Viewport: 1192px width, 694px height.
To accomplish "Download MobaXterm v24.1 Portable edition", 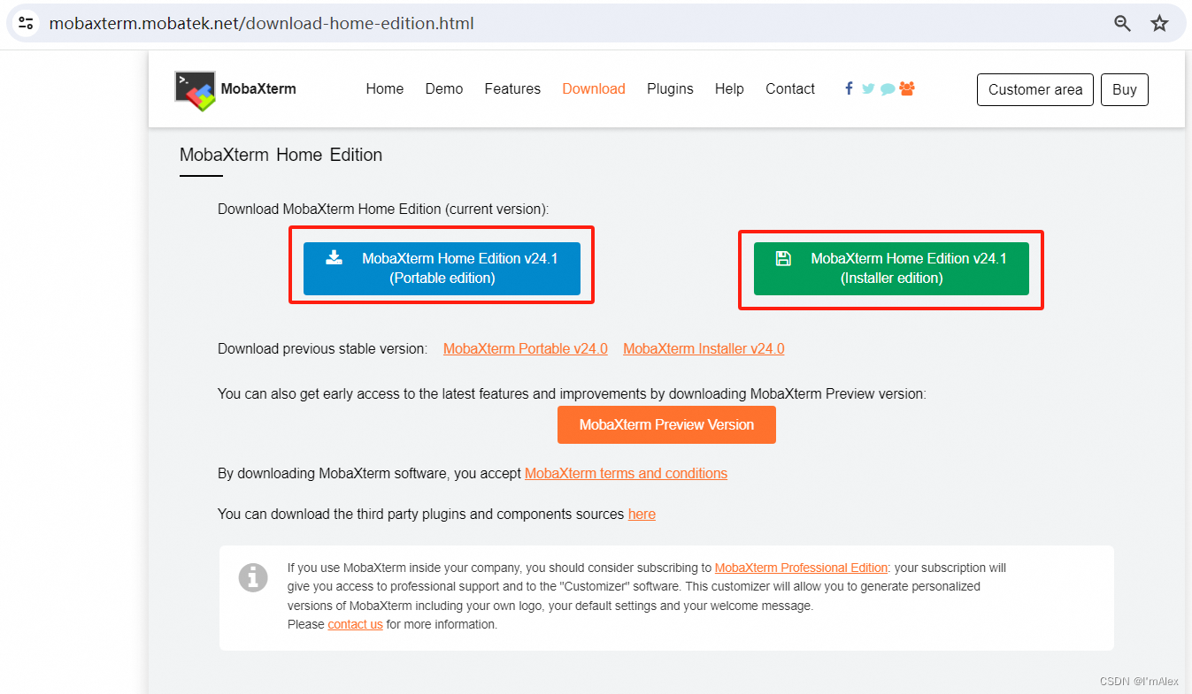I will pyautogui.click(x=442, y=268).
